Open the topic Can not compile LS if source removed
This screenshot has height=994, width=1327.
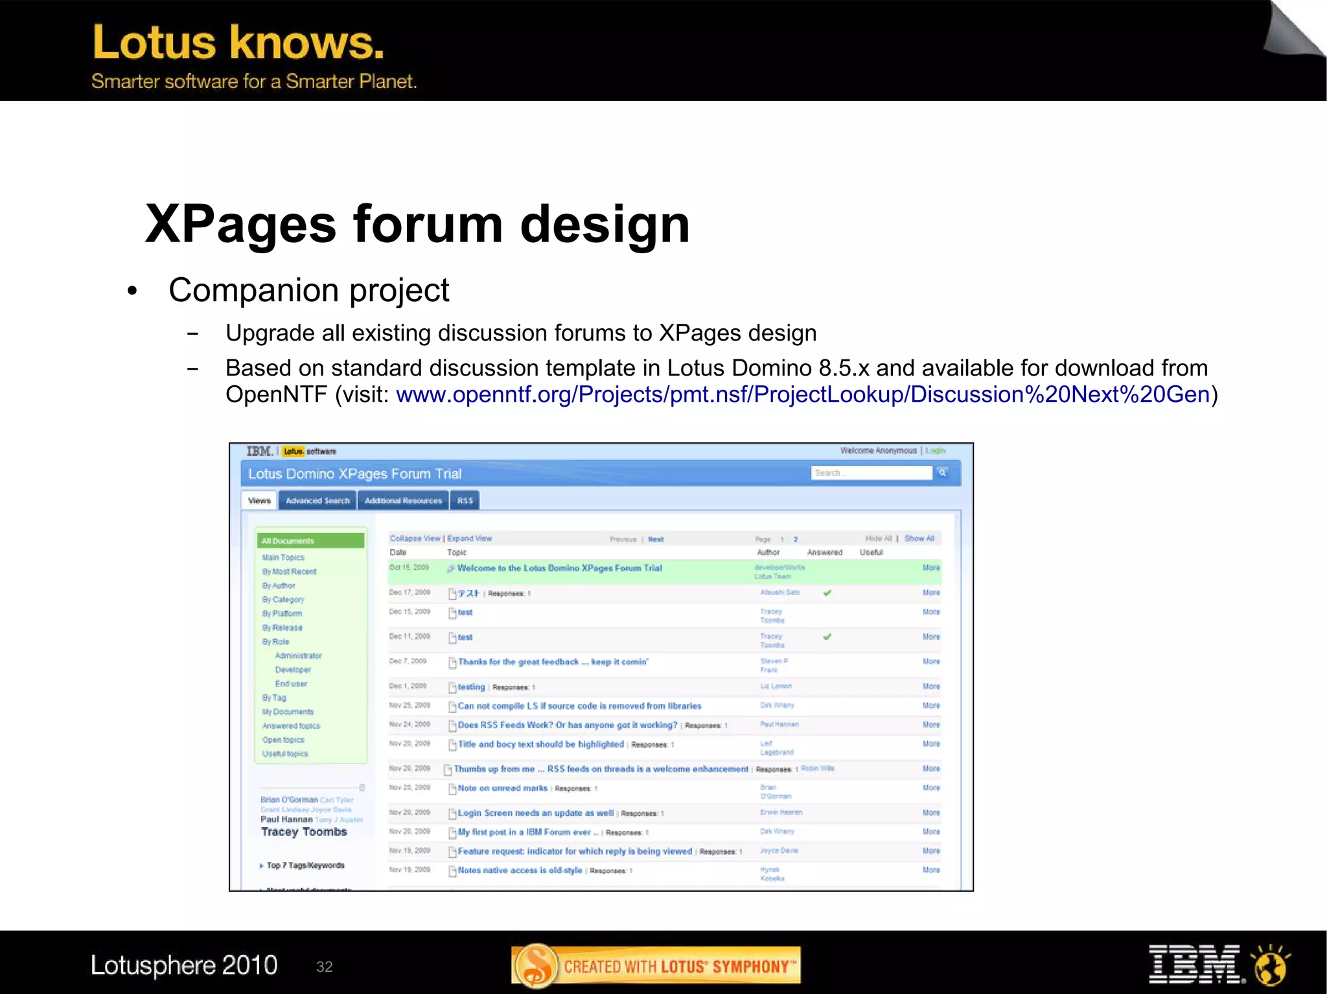(x=579, y=706)
